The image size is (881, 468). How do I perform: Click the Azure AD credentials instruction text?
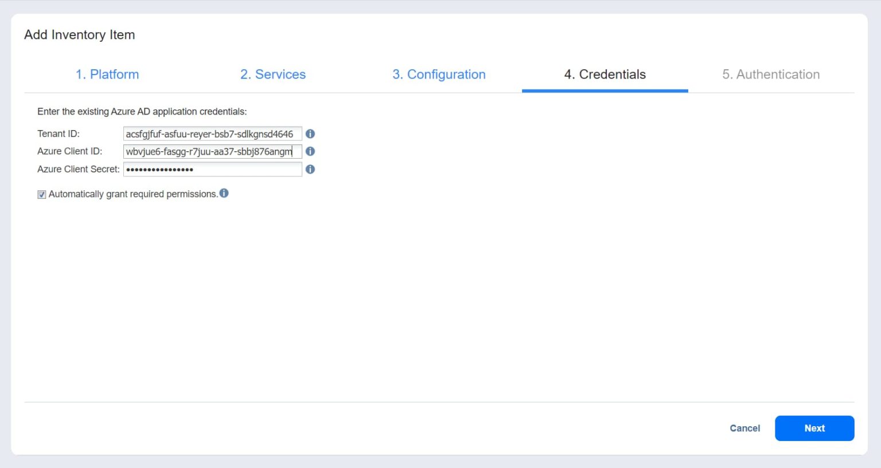(143, 111)
